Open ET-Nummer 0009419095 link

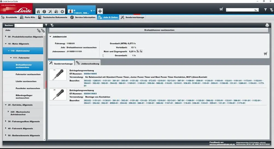pyautogui.click(x=90, y=74)
